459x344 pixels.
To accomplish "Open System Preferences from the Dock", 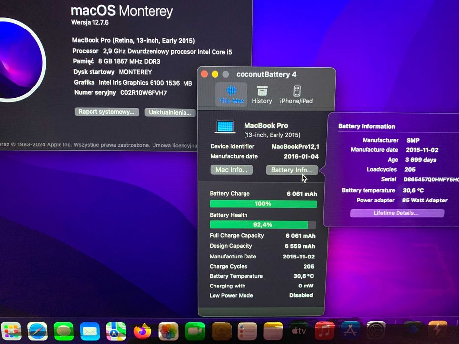I will point(376,331).
